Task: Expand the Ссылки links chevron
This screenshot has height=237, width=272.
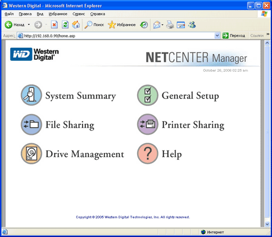Action: point(268,34)
